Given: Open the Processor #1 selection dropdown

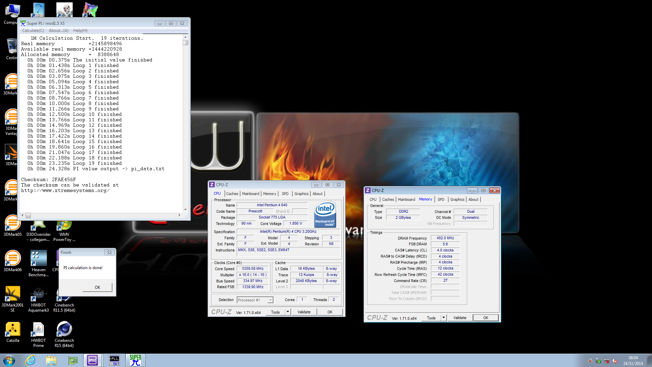Looking at the screenshot, I should [255, 300].
